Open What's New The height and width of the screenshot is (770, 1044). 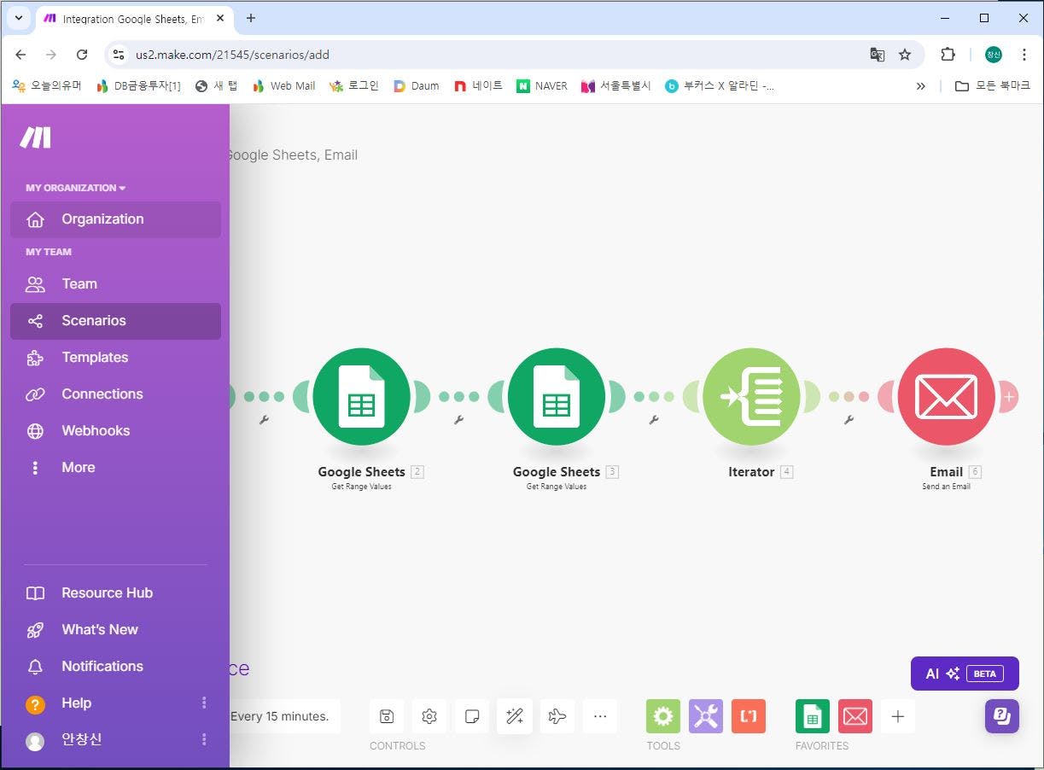pyautogui.click(x=115, y=630)
